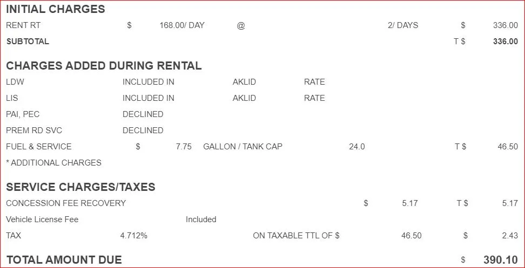Select the LDW charge label
The image size is (525, 268).
(15, 82)
